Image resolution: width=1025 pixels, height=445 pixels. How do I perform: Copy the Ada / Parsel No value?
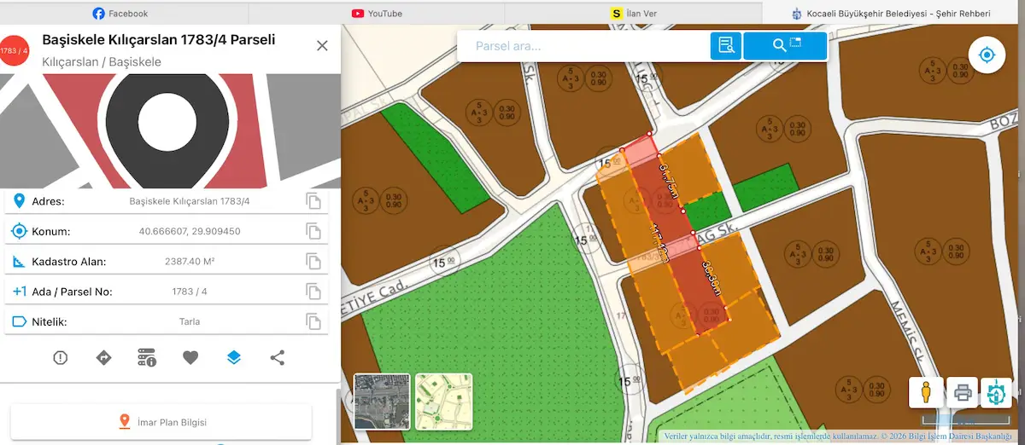313,292
